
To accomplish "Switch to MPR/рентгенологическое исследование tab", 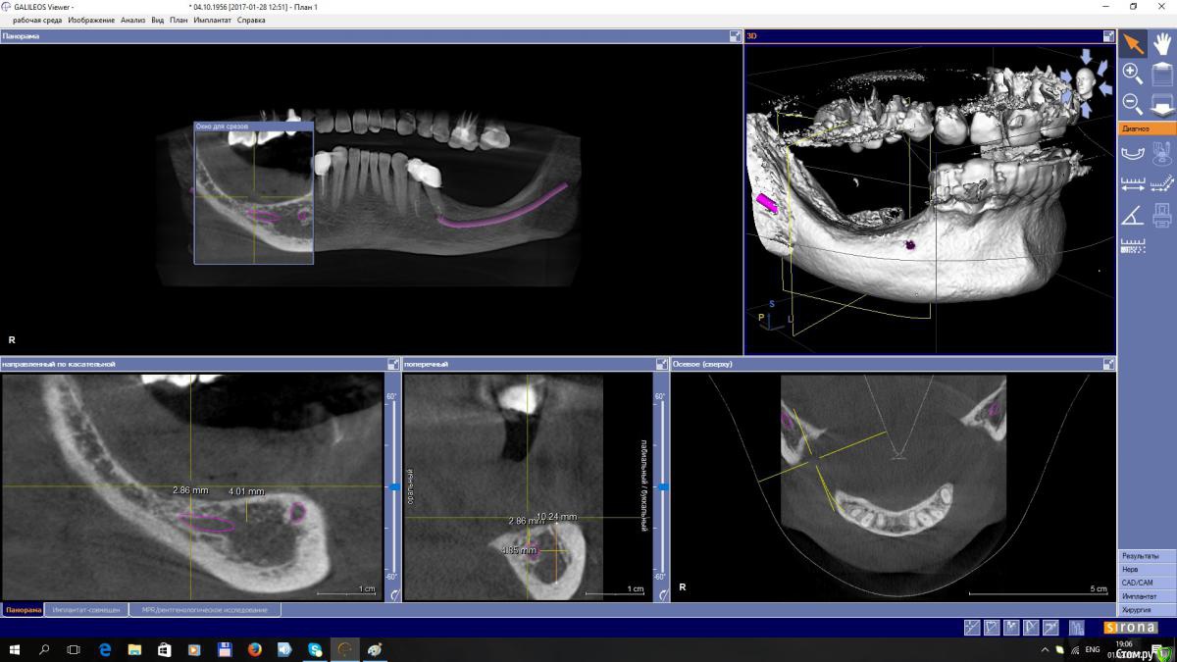I will point(205,610).
